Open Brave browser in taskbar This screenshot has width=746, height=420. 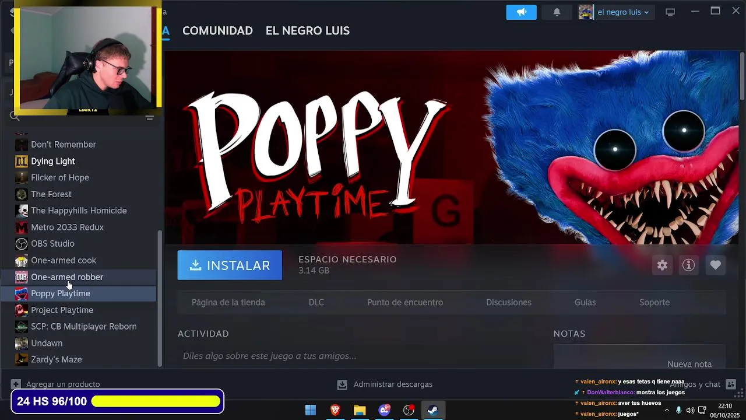[x=335, y=410]
